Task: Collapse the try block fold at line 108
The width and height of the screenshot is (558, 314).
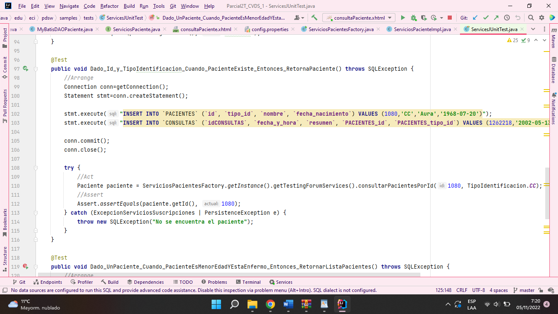Action: pyautogui.click(x=36, y=168)
